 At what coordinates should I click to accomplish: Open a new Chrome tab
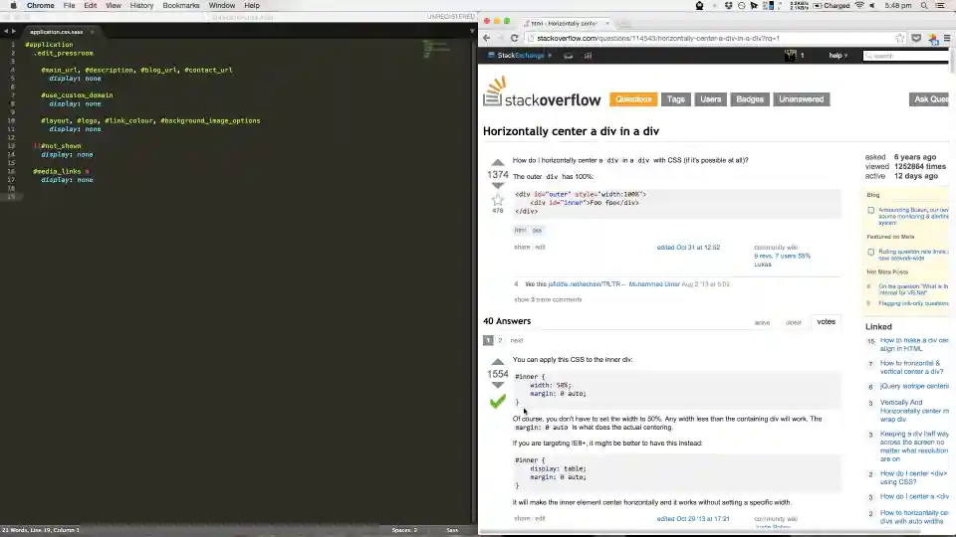[x=624, y=23]
